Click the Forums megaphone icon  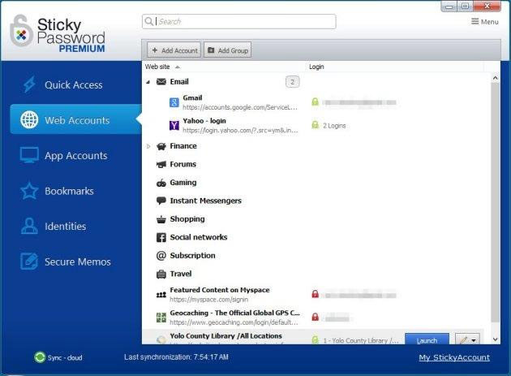(x=161, y=165)
